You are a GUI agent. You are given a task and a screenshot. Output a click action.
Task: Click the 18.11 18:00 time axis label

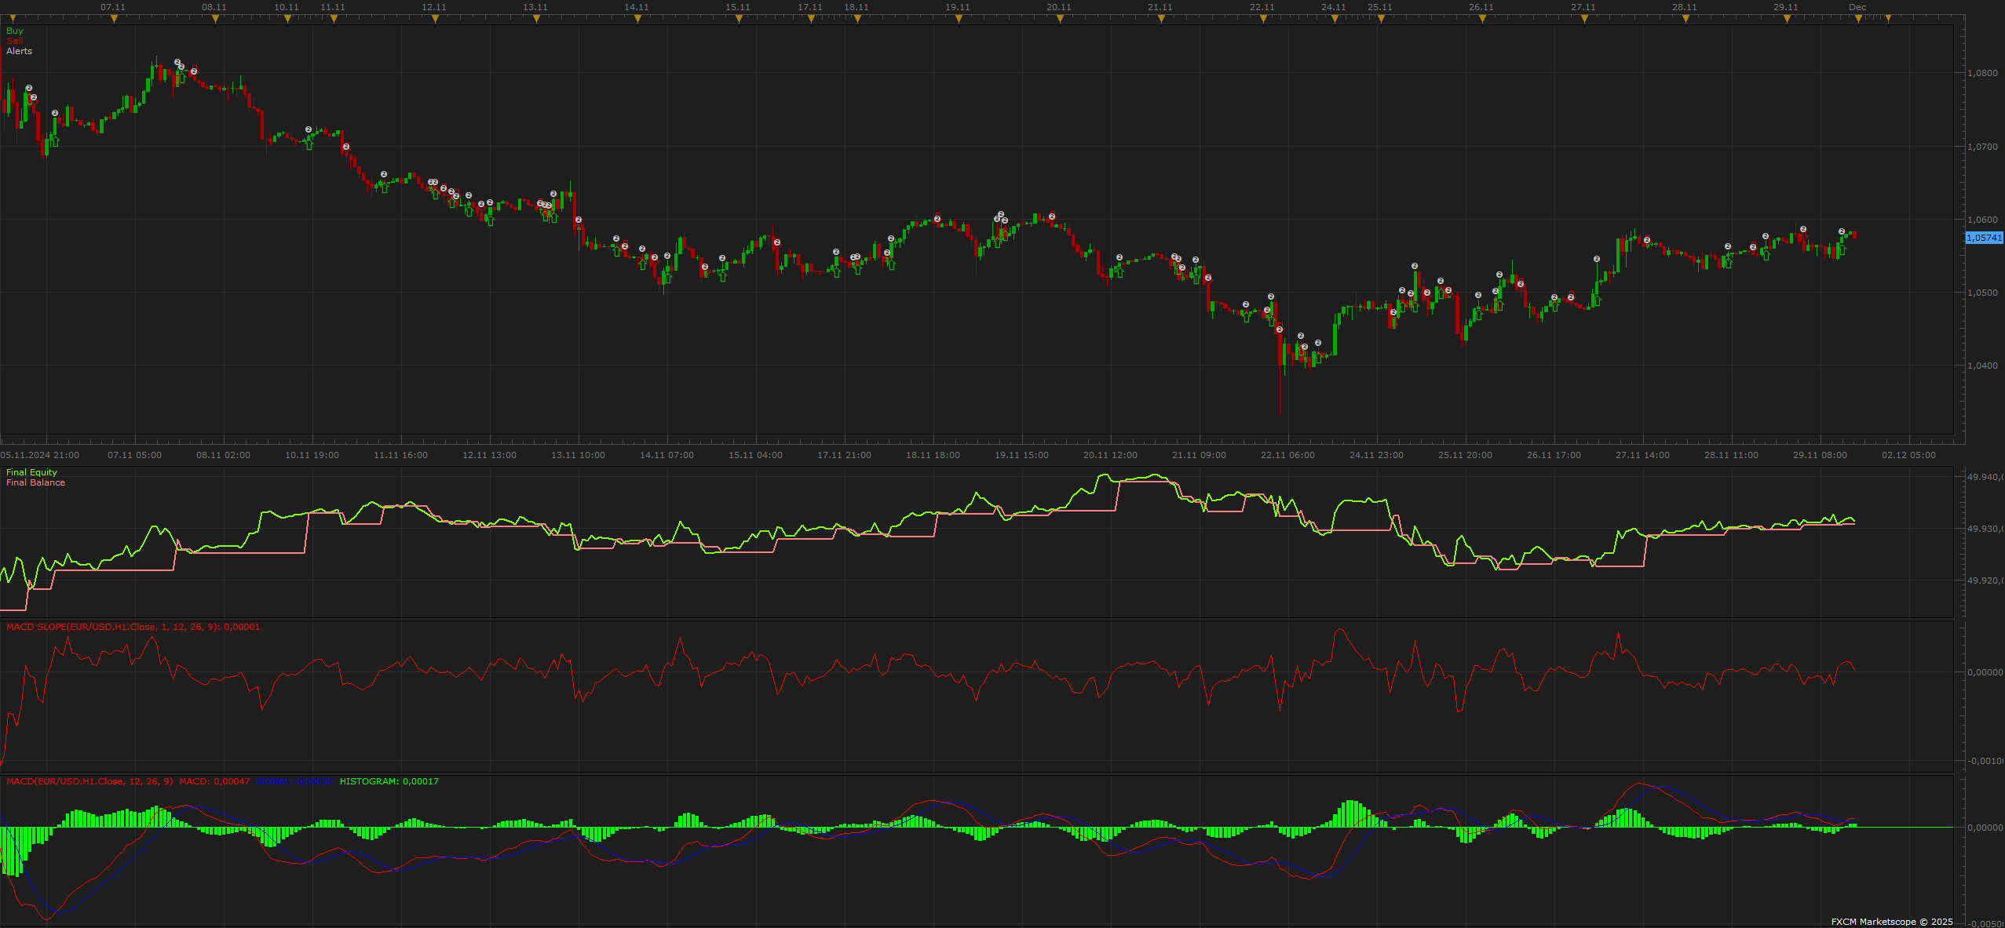coord(933,455)
